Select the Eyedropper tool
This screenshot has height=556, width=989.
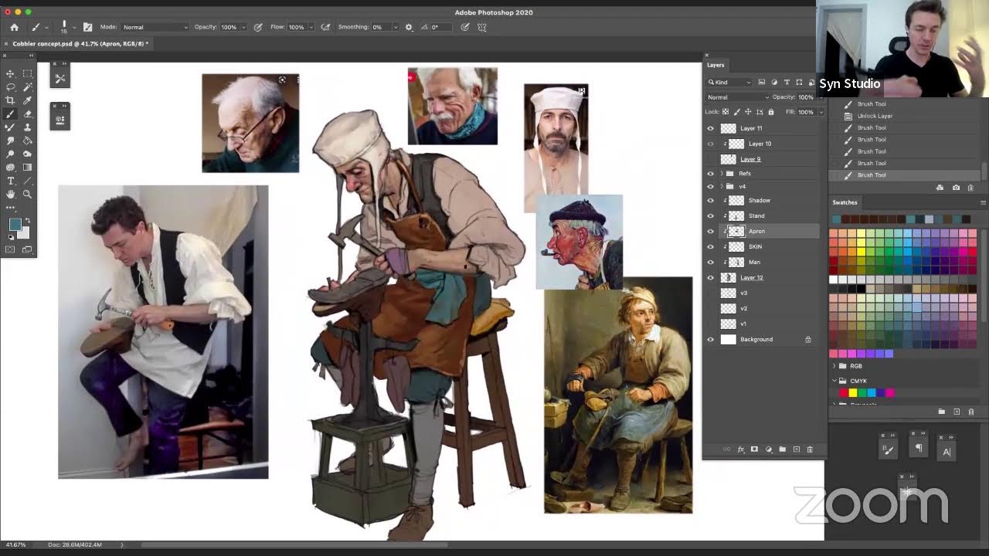point(27,100)
